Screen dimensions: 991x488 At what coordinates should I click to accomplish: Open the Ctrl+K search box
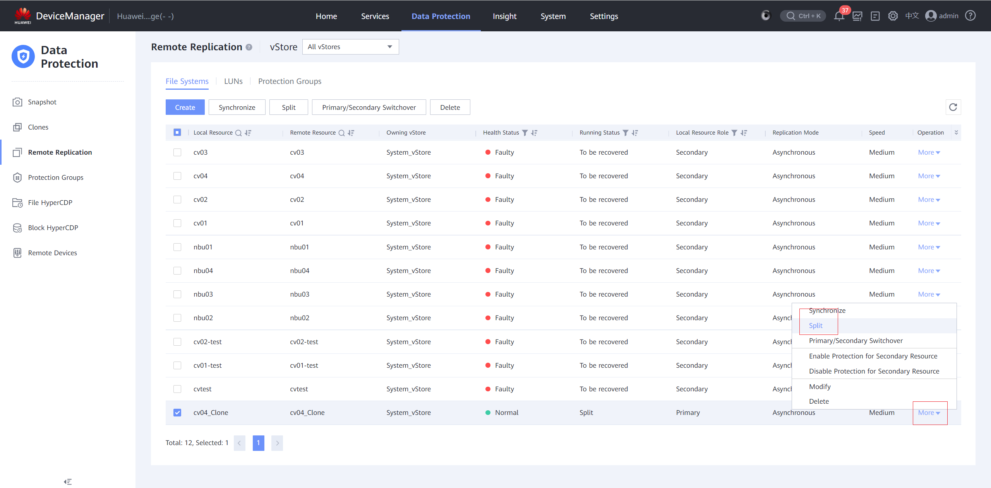803,16
